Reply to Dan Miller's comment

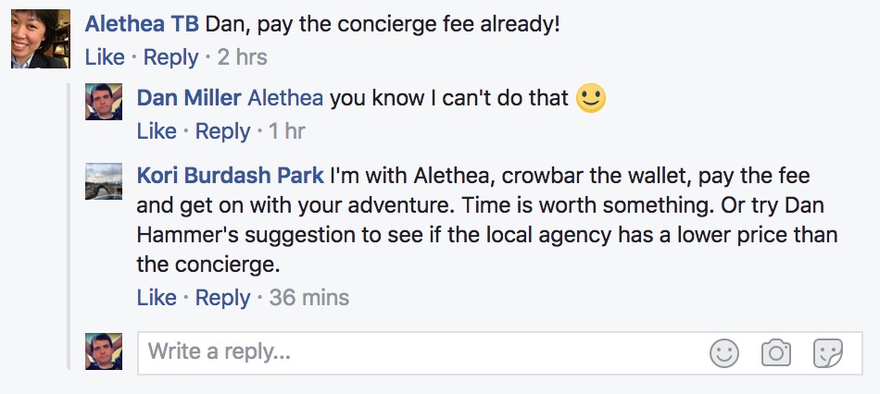[x=223, y=131]
